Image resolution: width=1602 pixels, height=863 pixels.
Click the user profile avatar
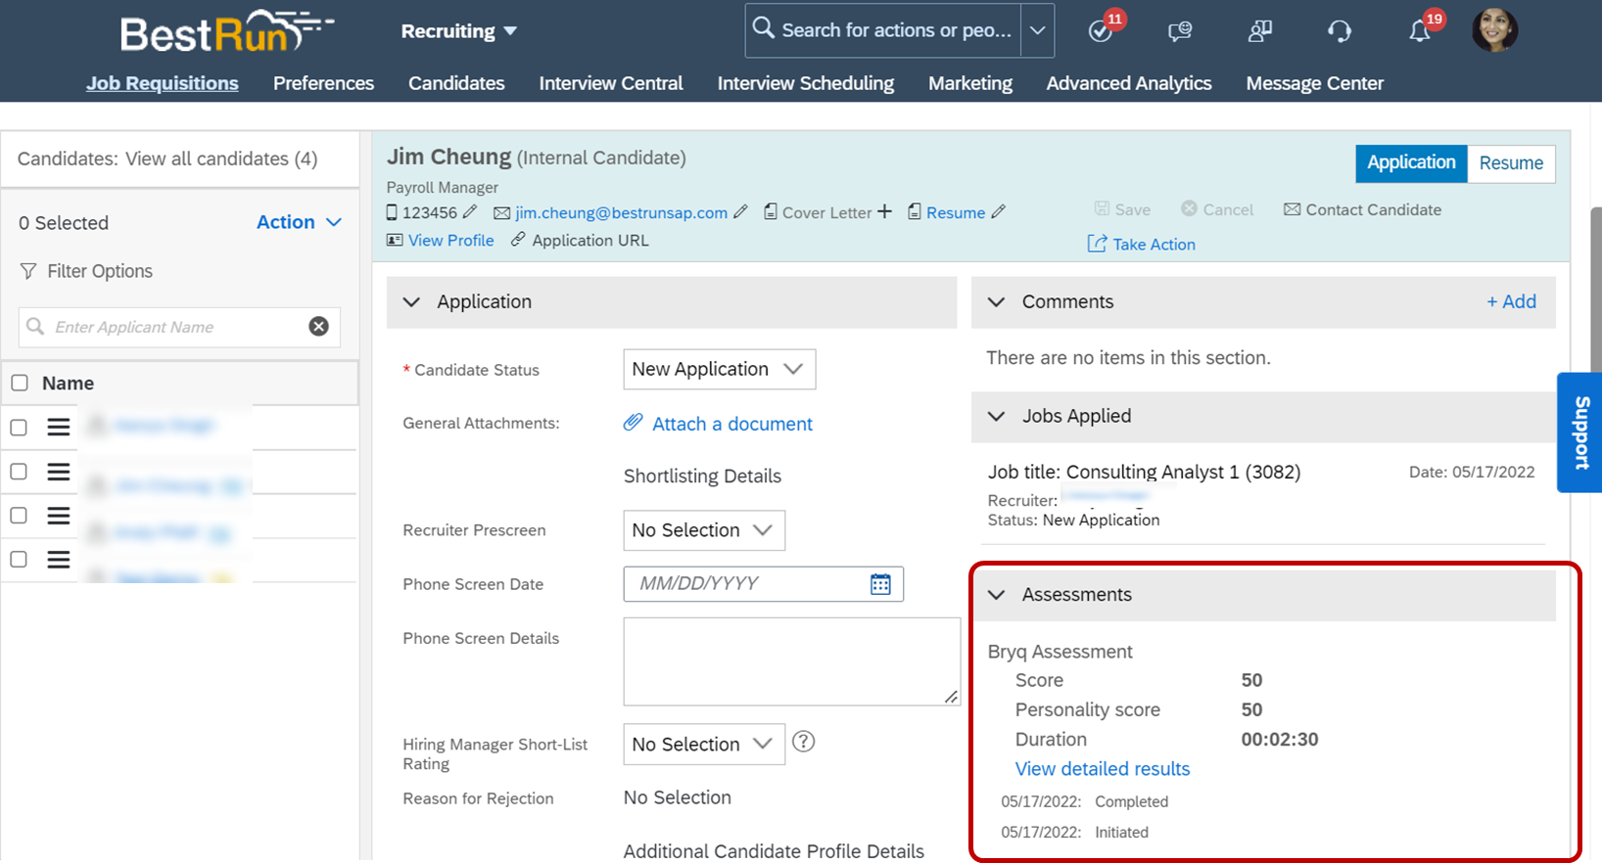tap(1494, 30)
